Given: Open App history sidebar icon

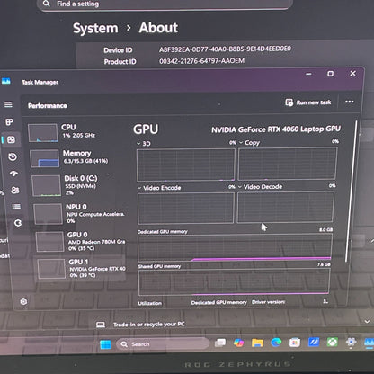Looking at the screenshot, I should (x=13, y=156).
